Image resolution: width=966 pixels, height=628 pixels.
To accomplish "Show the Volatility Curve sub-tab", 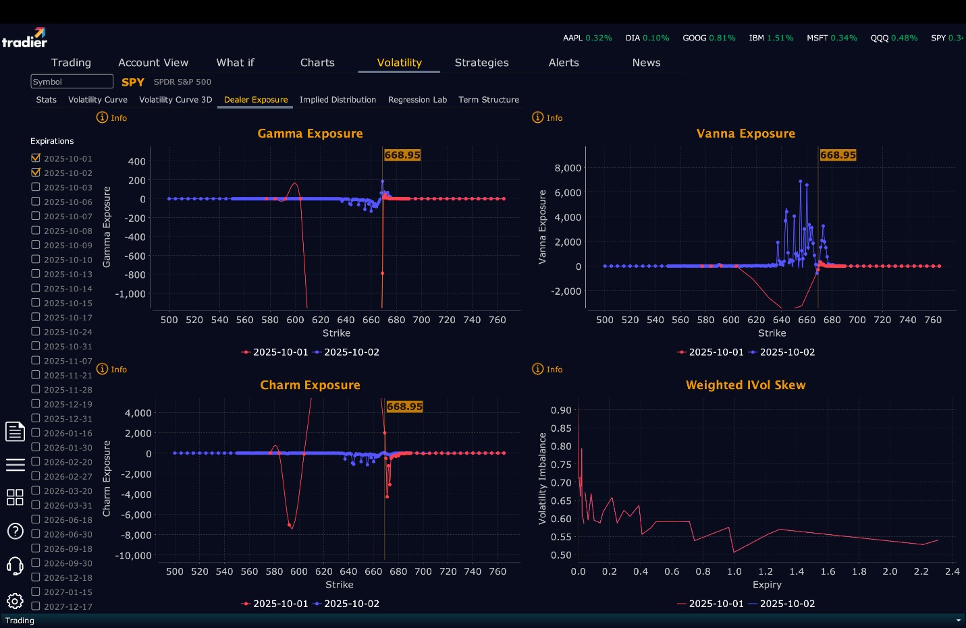I will click(98, 100).
